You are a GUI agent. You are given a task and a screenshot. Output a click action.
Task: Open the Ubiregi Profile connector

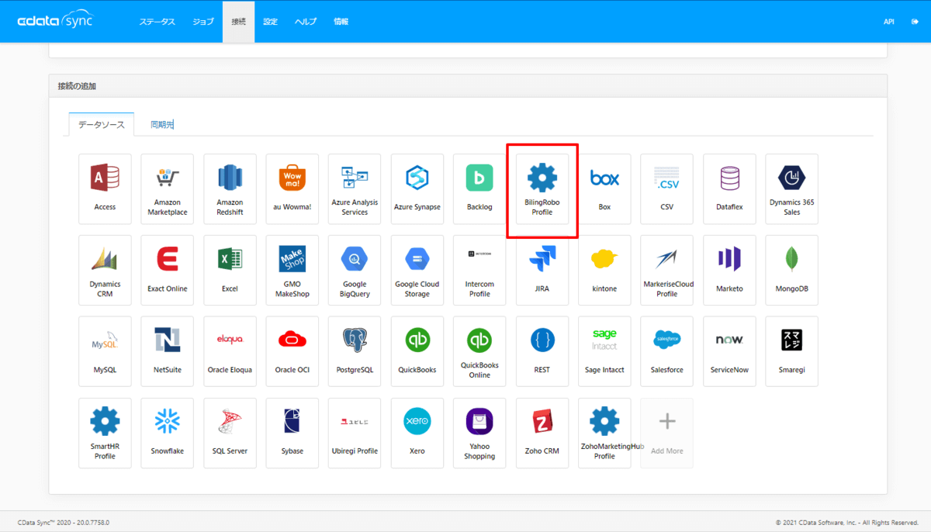(x=355, y=433)
